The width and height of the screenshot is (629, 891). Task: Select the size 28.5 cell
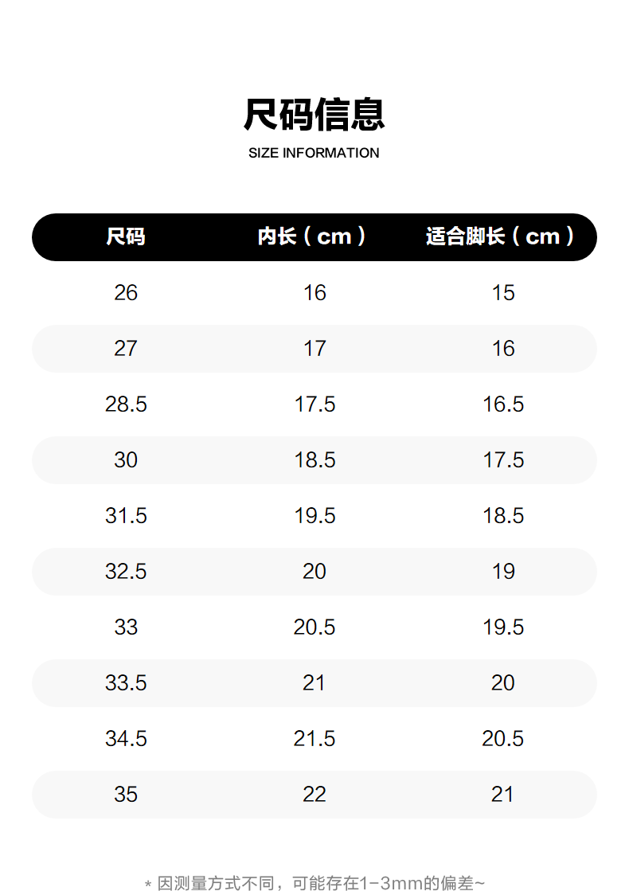pyautogui.click(x=126, y=404)
